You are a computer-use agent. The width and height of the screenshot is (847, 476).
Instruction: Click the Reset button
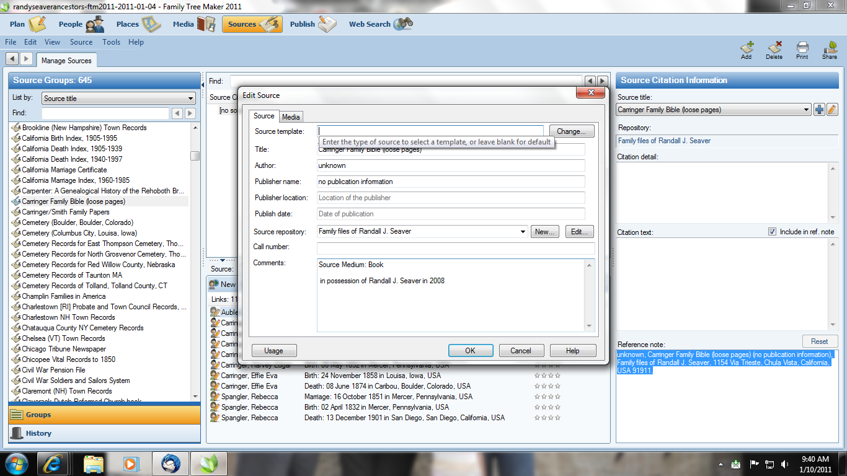click(820, 342)
